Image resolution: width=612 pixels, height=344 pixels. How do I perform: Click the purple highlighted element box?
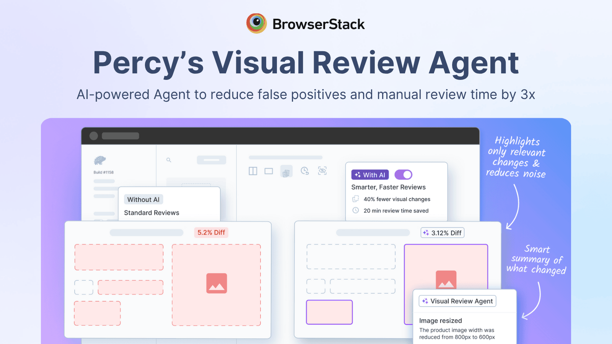pyautogui.click(x=329, y=312)
